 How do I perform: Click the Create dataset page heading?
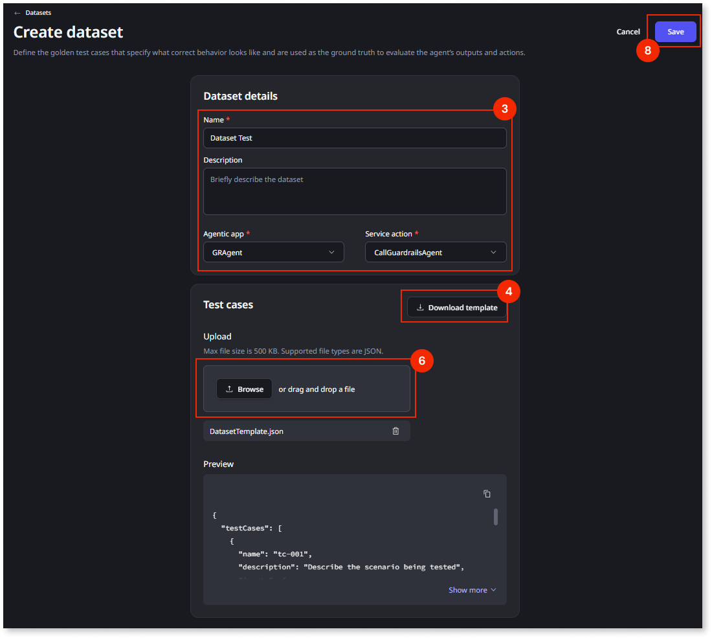(x=68, y=32)
